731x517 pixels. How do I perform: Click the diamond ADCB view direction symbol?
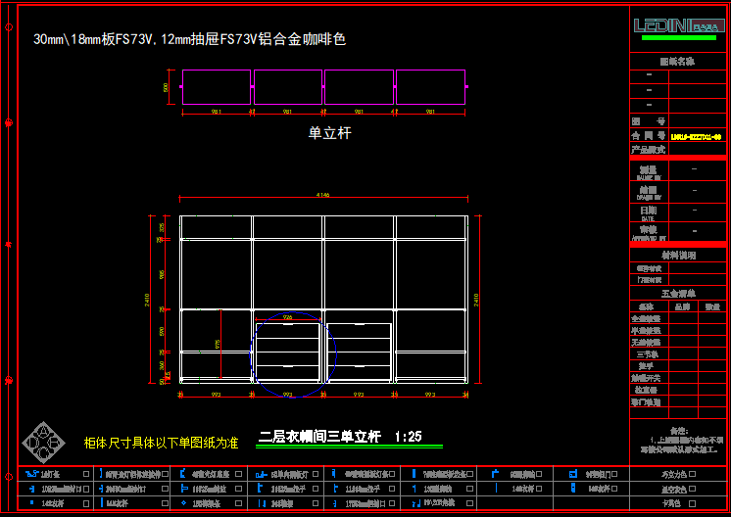(x=42, y=442)
